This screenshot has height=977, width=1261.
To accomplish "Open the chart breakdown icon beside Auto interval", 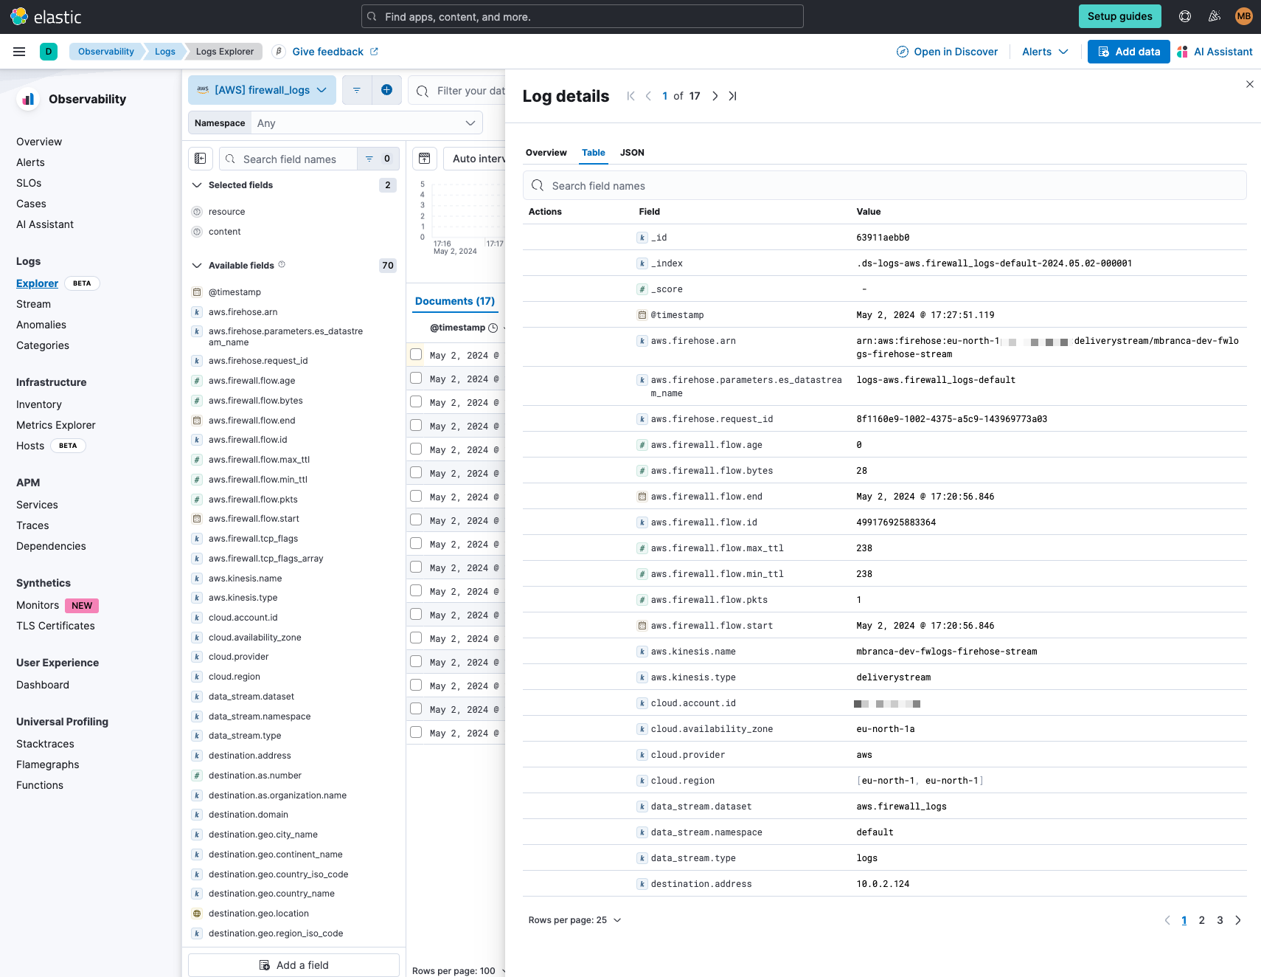I will 424,158.
